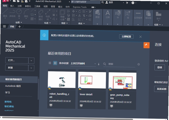Toggle sort direction arrow
Image resolution: width=169 pixels, height=120 pixels.
(99, 64)
